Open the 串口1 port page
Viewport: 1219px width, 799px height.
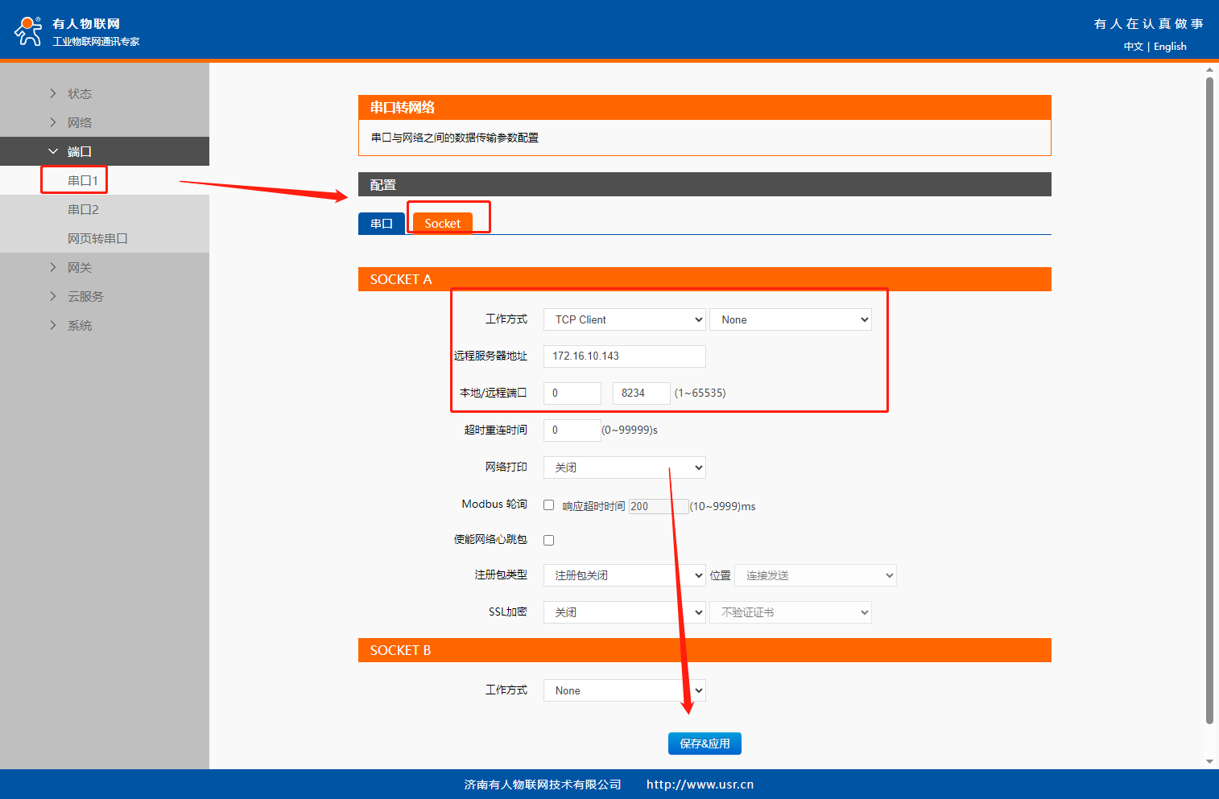point(83,180)
